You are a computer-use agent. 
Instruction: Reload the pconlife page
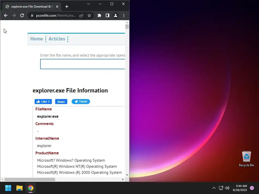22,15
